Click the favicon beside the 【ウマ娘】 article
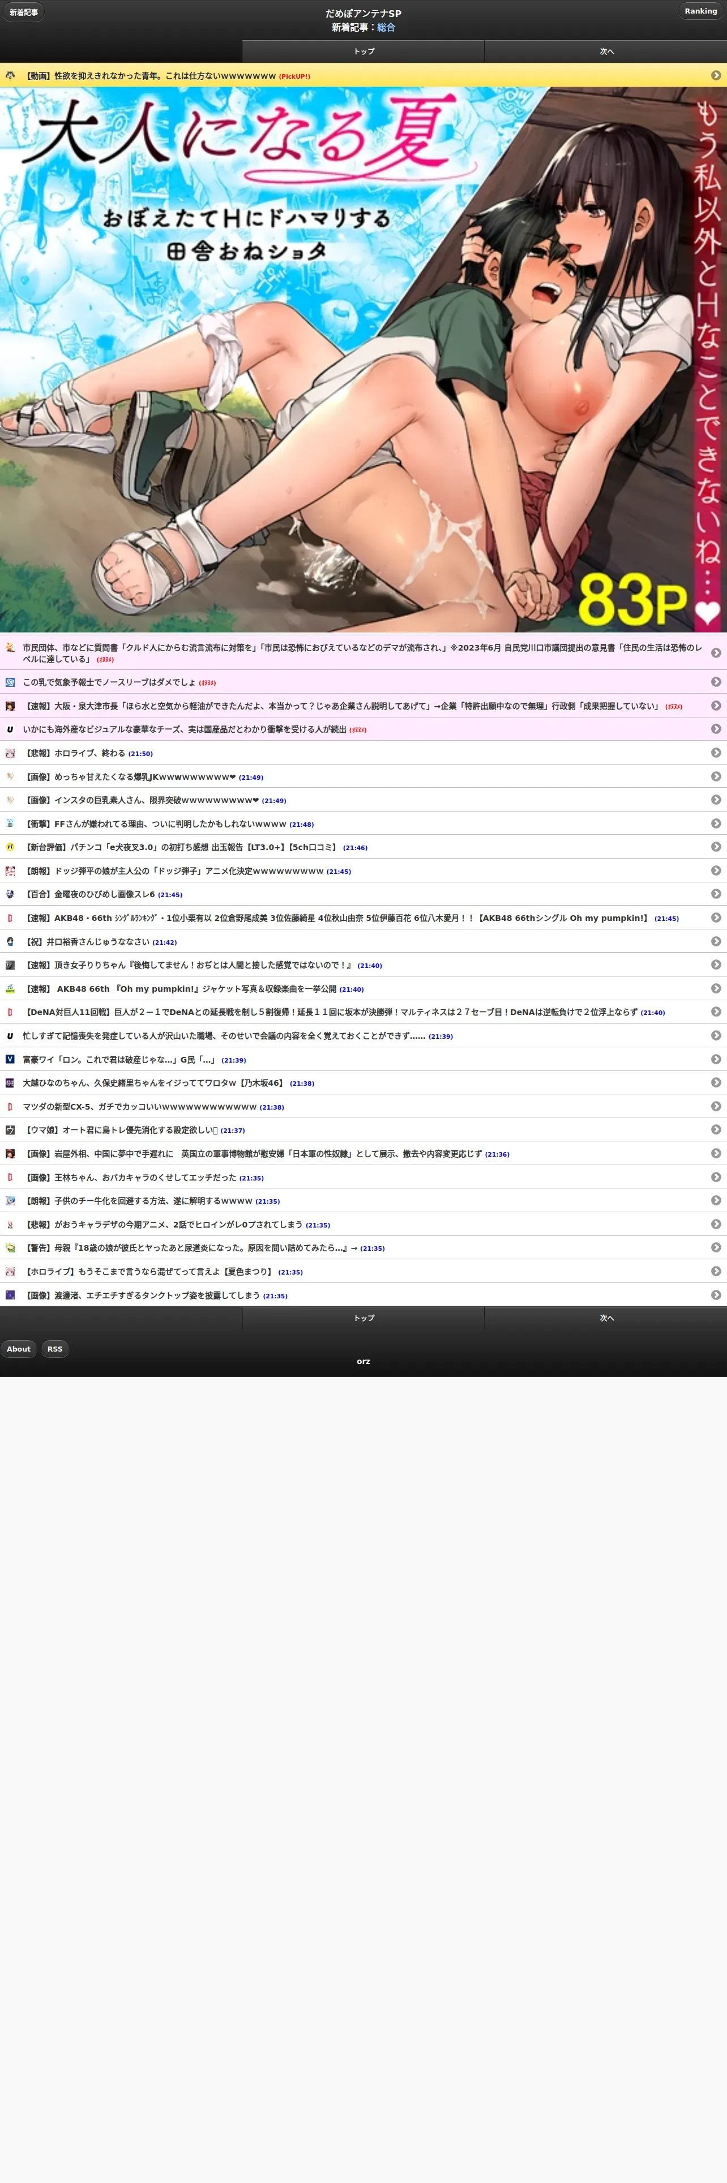This screenshot has width=727, height=2183. point(10,1129)
